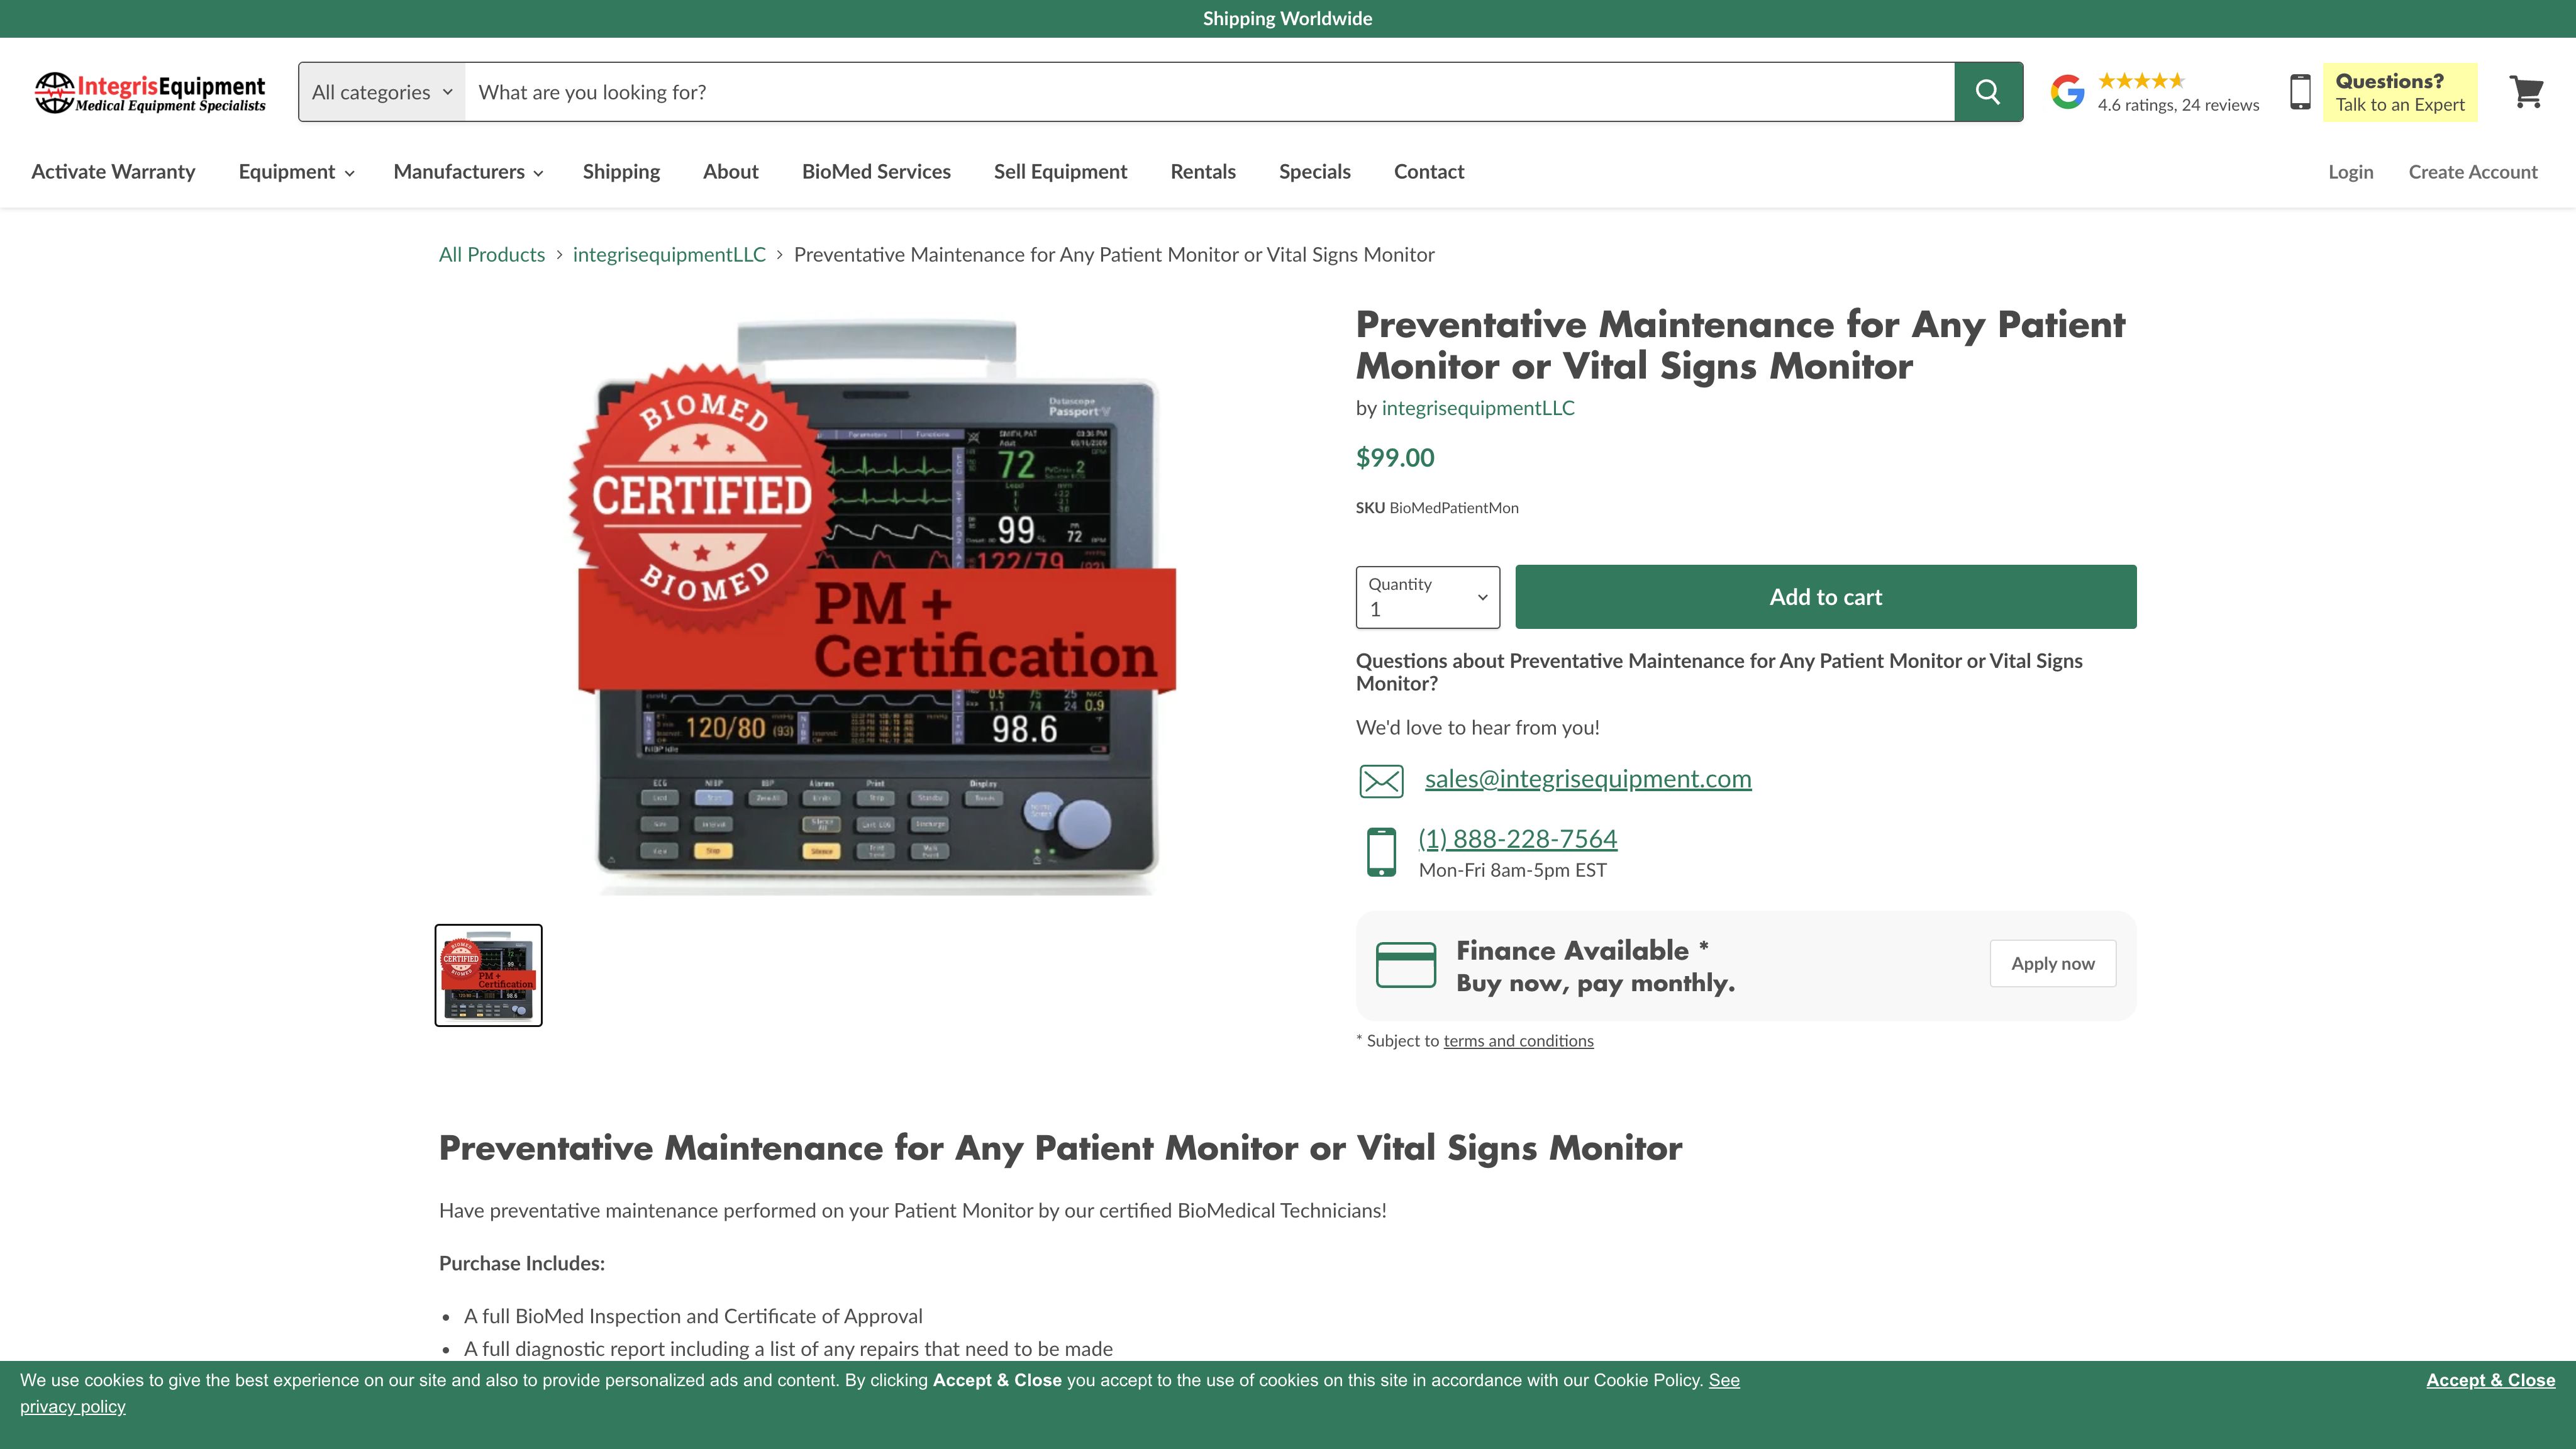The image size is (2576, 1449).
Task: Click the Integris Equipment logo
Action: point(150,92)
